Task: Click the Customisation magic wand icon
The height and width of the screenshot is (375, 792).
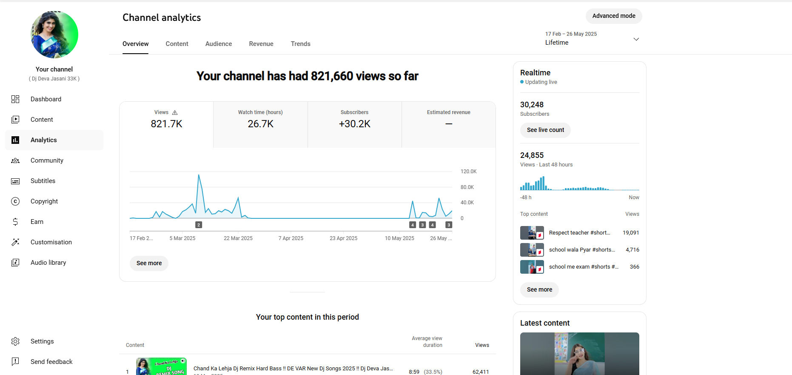Action: tap(15, 242)
